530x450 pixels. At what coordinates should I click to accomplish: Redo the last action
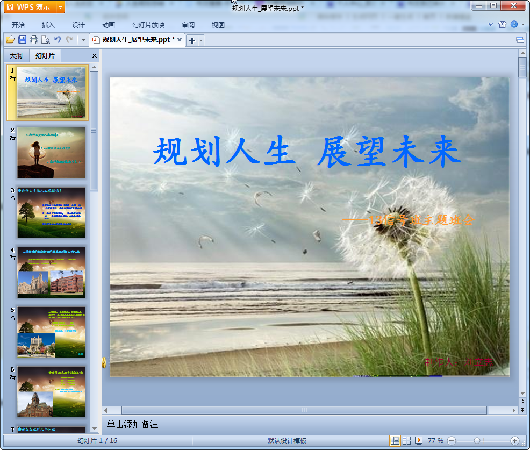[x=69, y=40]
